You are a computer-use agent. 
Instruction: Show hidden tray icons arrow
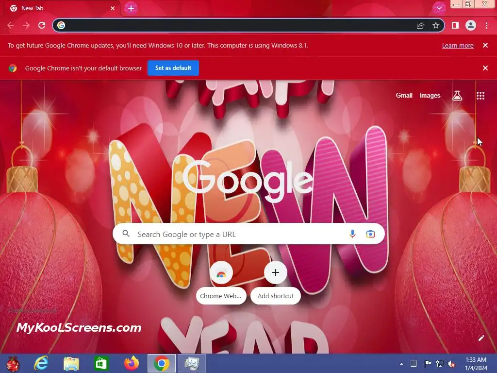pyautogui.click(x=401, y=364)
